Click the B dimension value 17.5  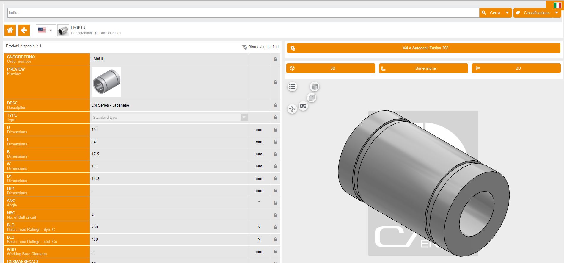point(95,154)
